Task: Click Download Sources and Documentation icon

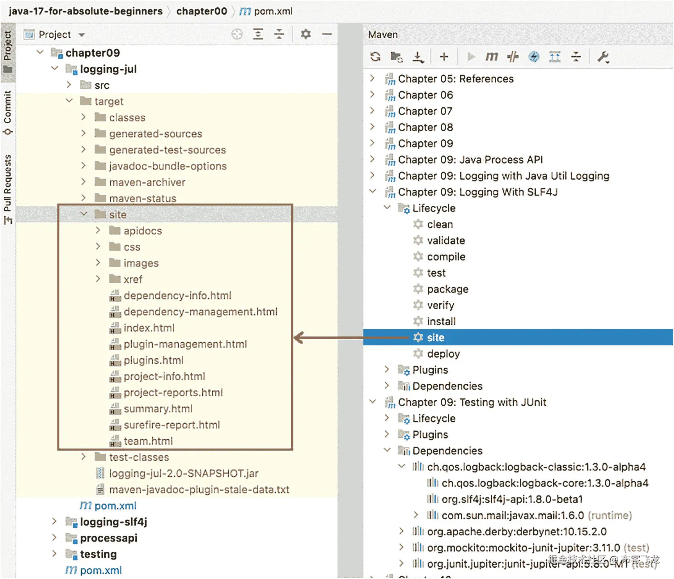Action: (x=418, y=57)
